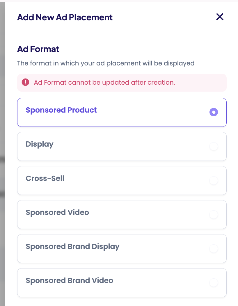The image size is (238, 306).
Task: Select the Sponsored Product radio button
Action: (x=214, y=112)
